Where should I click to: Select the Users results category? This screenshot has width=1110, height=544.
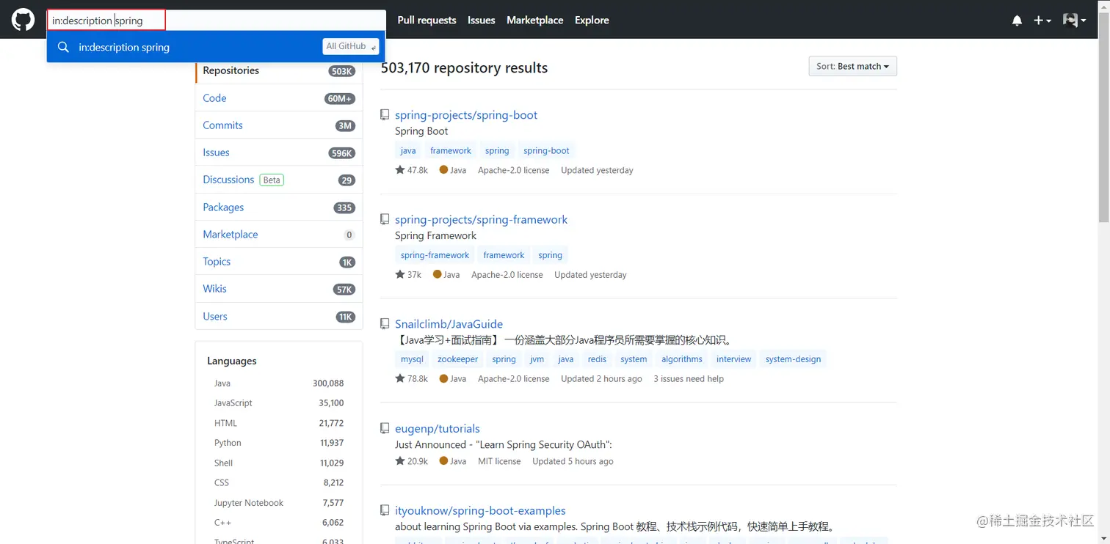[x=279, y=317]
